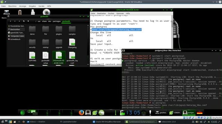Image resolution: width=222 pixels, height=124 pixels.
Task: Click highlighted nano pg_hba.conf line in README
Action: click(117, 30)
